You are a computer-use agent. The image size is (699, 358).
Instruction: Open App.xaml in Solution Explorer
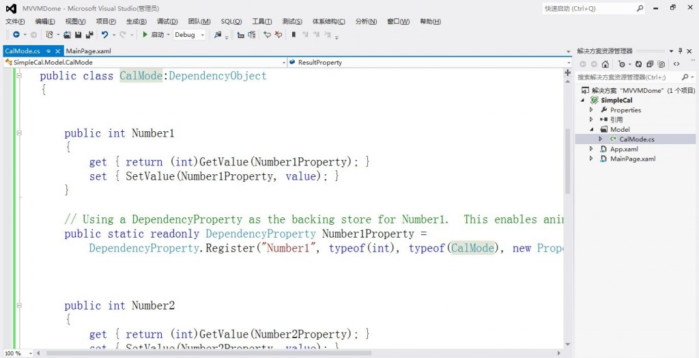[624, 149]
